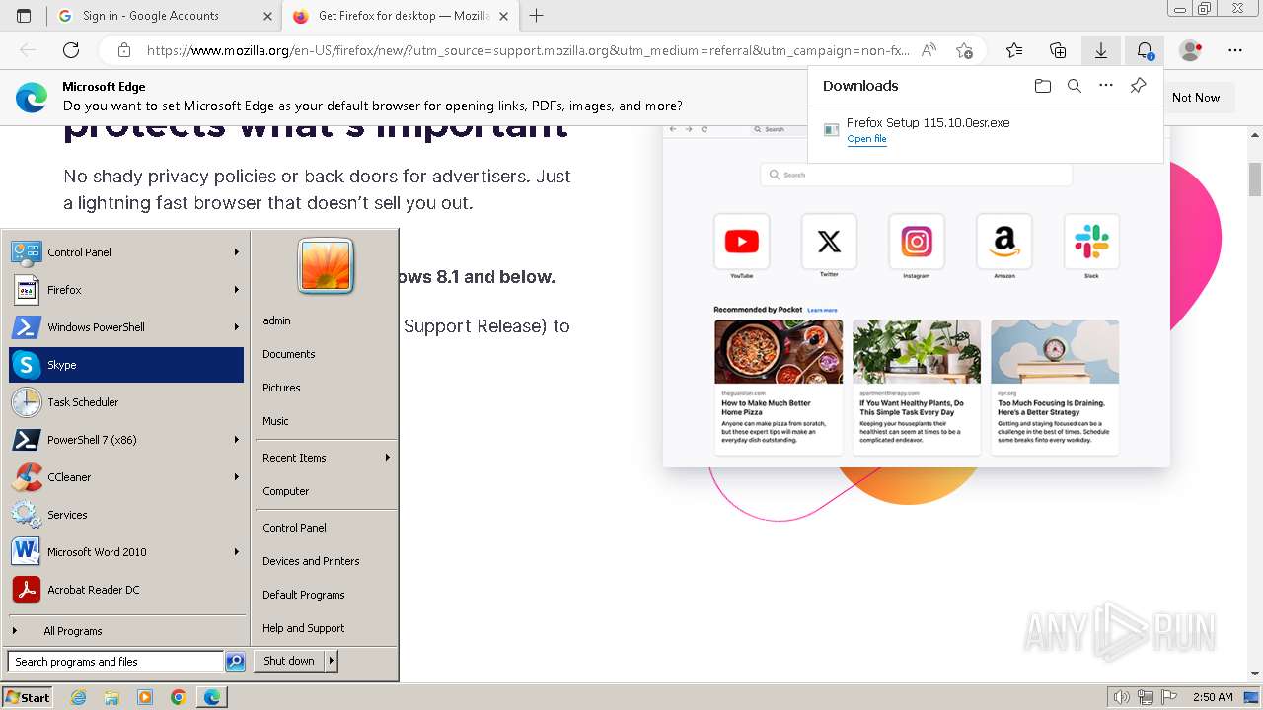Open Chrome from the taskbar
The height and width of the screenshot is (710, 1263).
point(178,697)
